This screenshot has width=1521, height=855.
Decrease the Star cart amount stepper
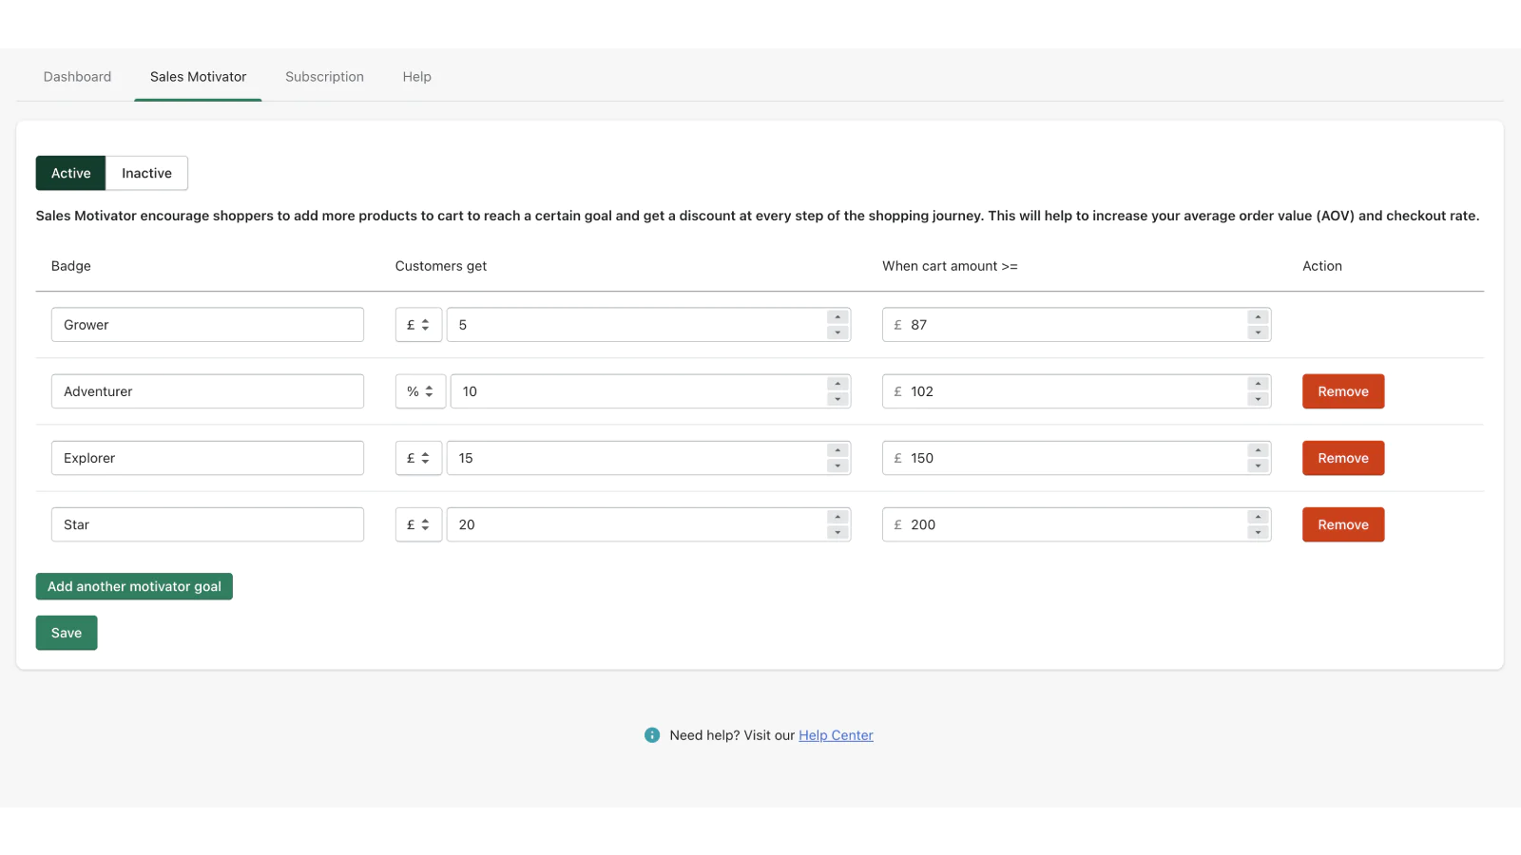pyautogui.click(x=1258, y=532)
